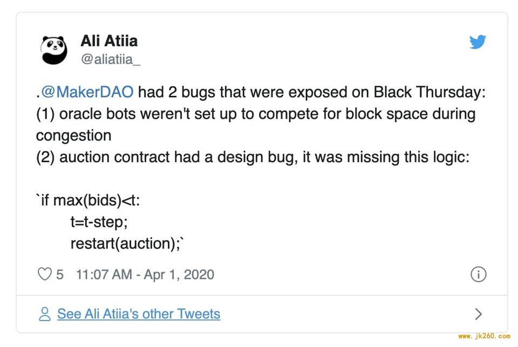This screenshot has width=518, height=347.
Task: Open the 11:07 AM - Apr 1, 2020 timestamp
Action: point(145,274)
